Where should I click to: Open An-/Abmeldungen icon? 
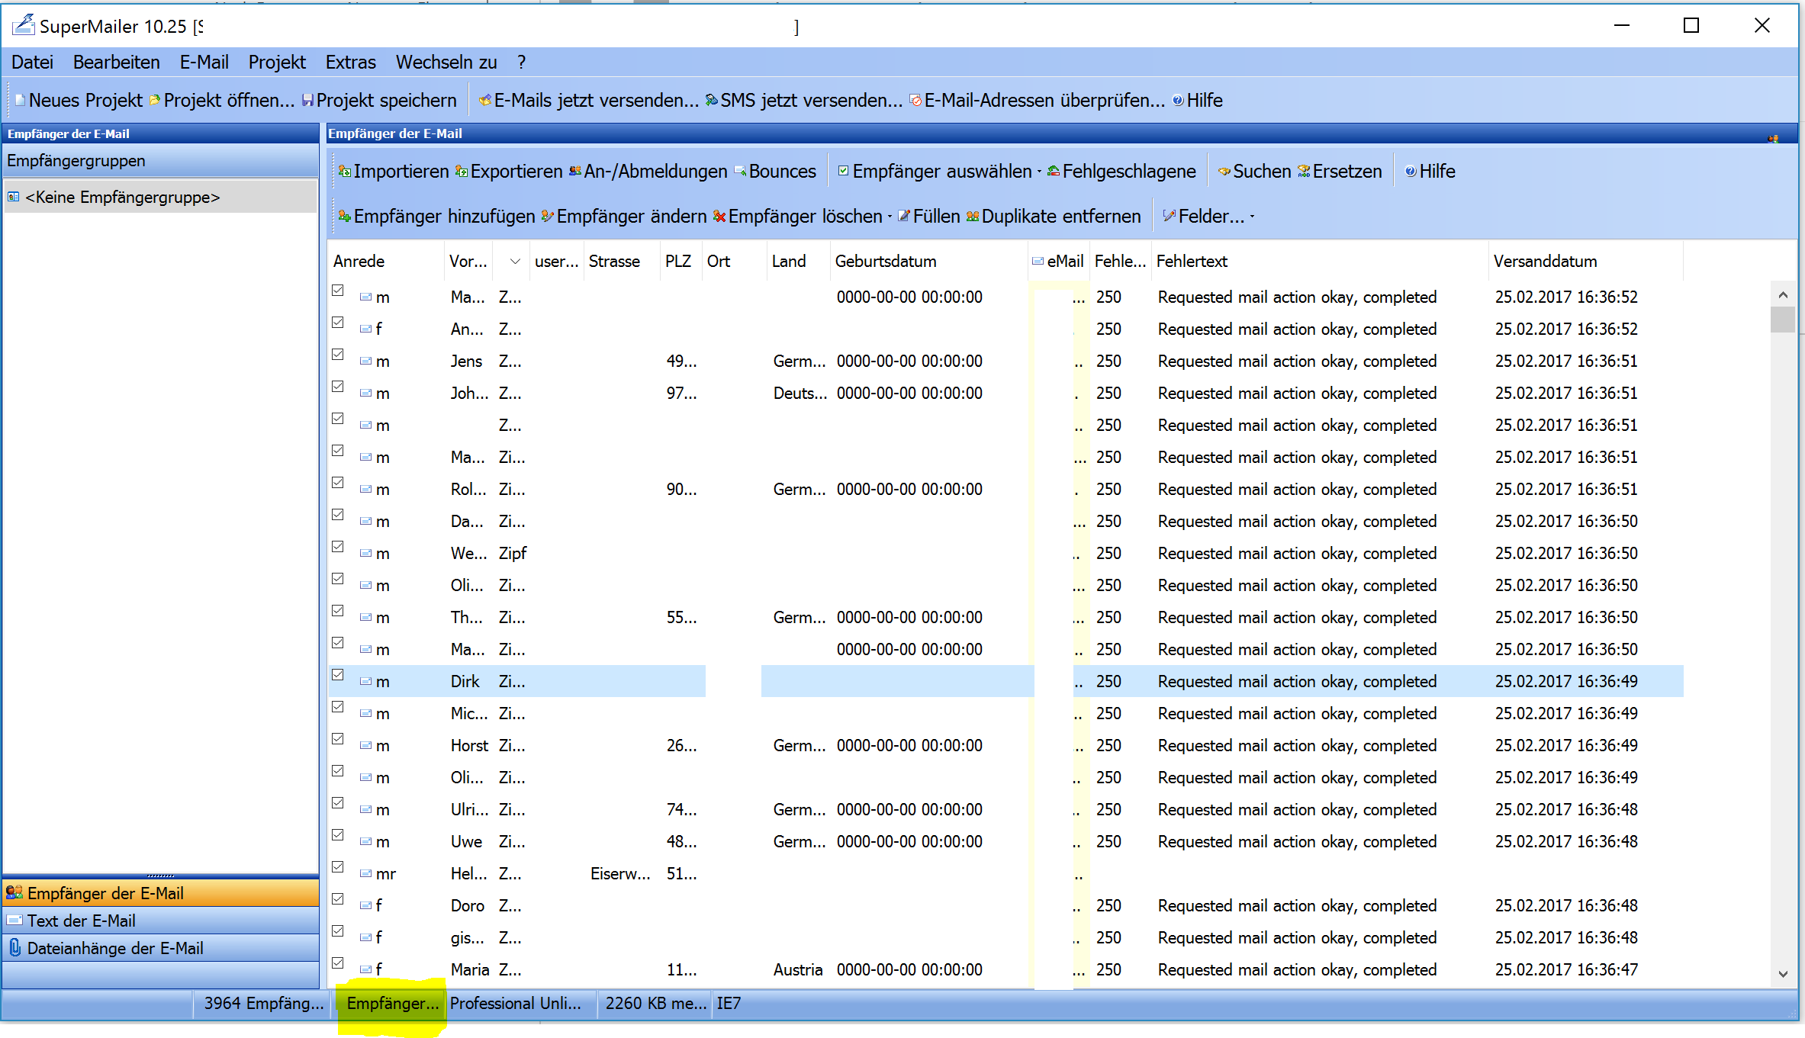tap(575, 172)
